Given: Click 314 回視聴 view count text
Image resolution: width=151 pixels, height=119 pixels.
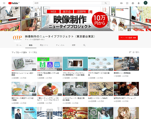Looking at the screenshot, I should click(x=66, y=103).
